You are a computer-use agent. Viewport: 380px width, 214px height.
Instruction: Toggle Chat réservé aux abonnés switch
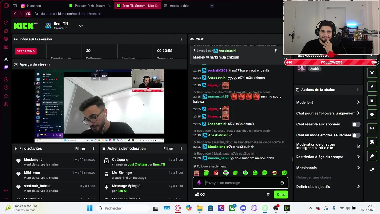356,124
